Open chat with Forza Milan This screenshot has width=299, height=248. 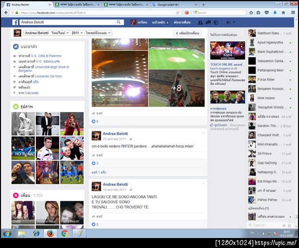[270, 80]
